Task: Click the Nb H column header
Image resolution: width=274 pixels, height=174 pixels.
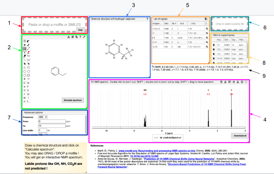Action: (174, 24)
